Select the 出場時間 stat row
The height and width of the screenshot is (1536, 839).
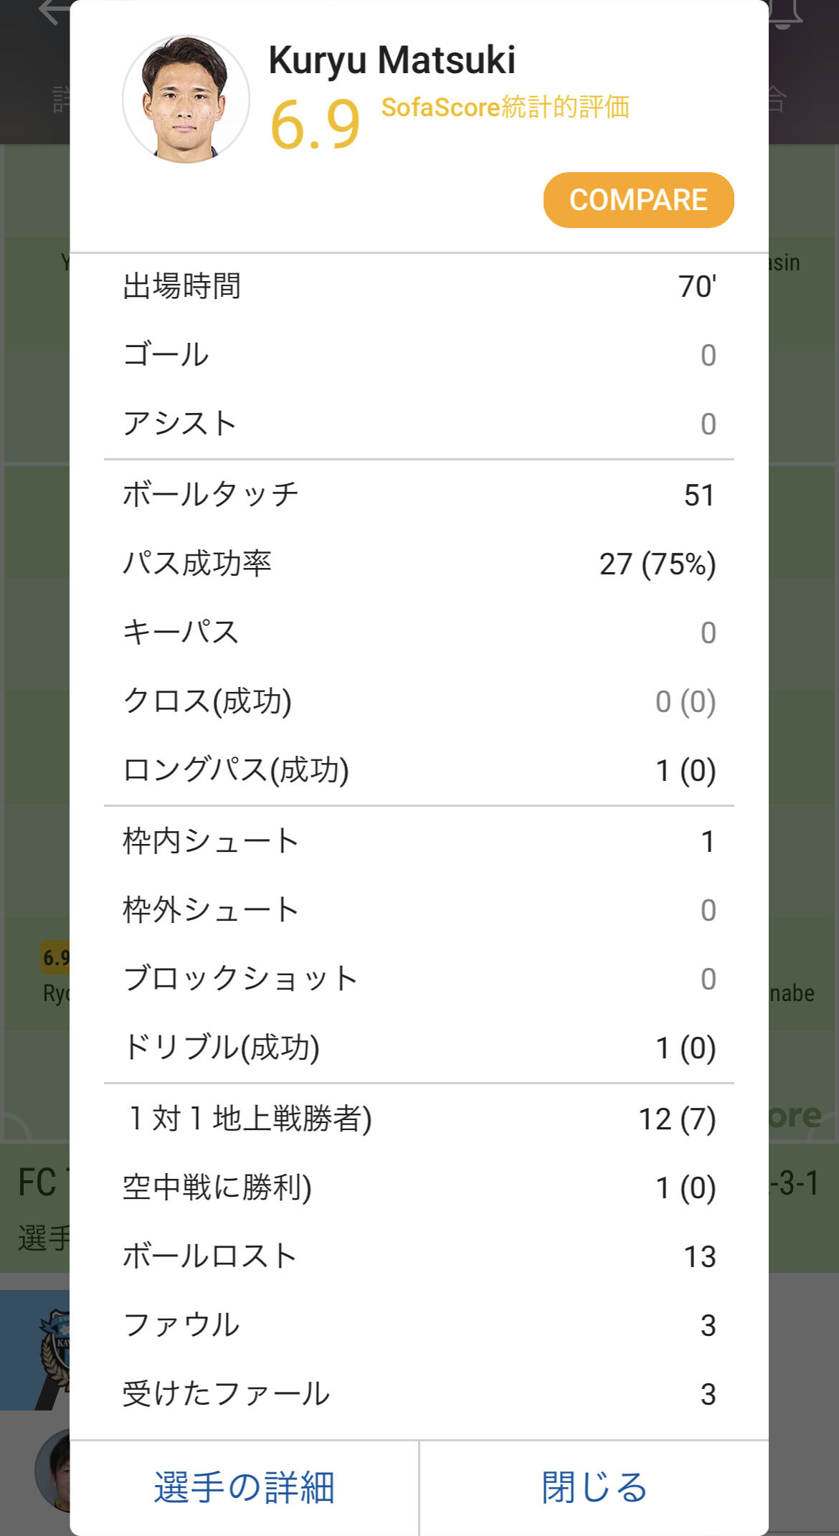point(419,287)
